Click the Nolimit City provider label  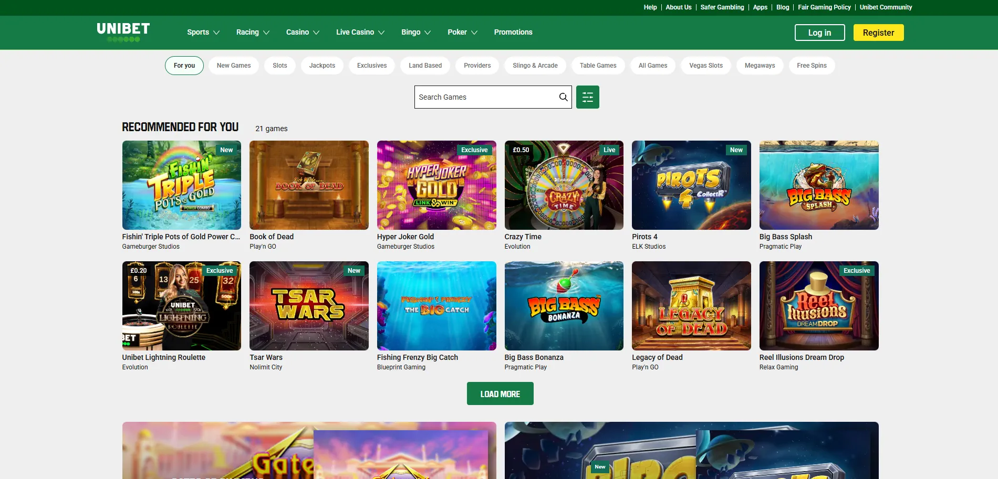pos(266,367)
